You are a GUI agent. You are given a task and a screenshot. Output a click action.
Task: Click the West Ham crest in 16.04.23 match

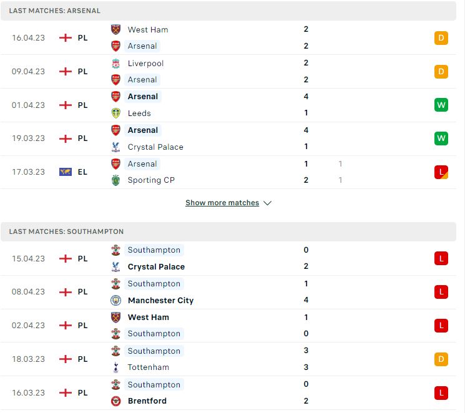(x=115, y=30)
